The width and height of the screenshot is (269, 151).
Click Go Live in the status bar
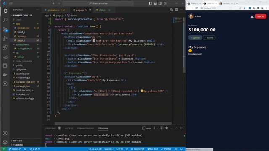coord(153,149)
